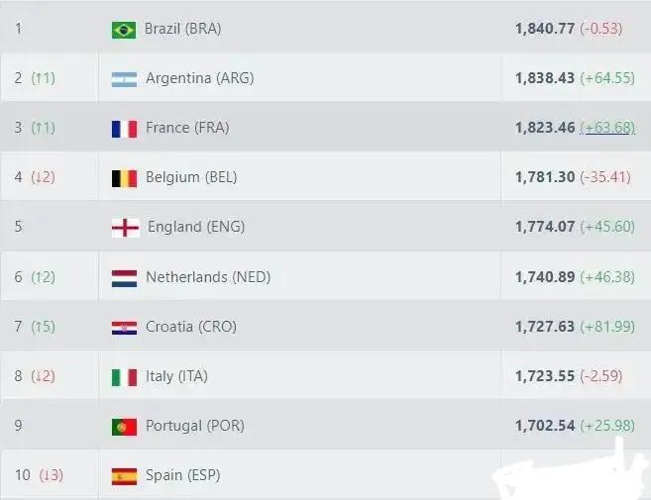651x500 pixels.
Task: Click the Spain flag icon
Action: point(124,475)
